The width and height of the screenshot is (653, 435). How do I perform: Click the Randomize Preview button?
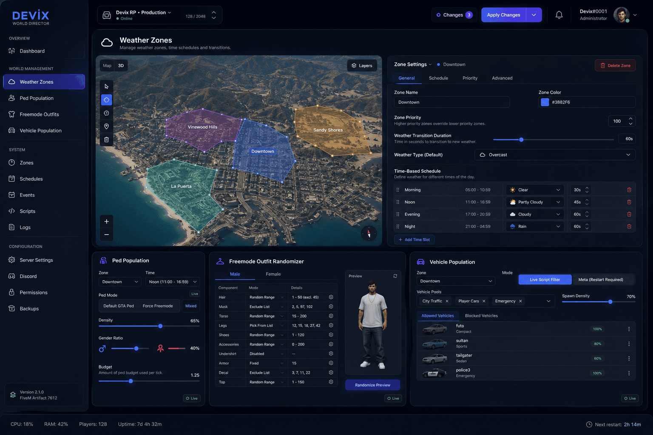[372, 385]
